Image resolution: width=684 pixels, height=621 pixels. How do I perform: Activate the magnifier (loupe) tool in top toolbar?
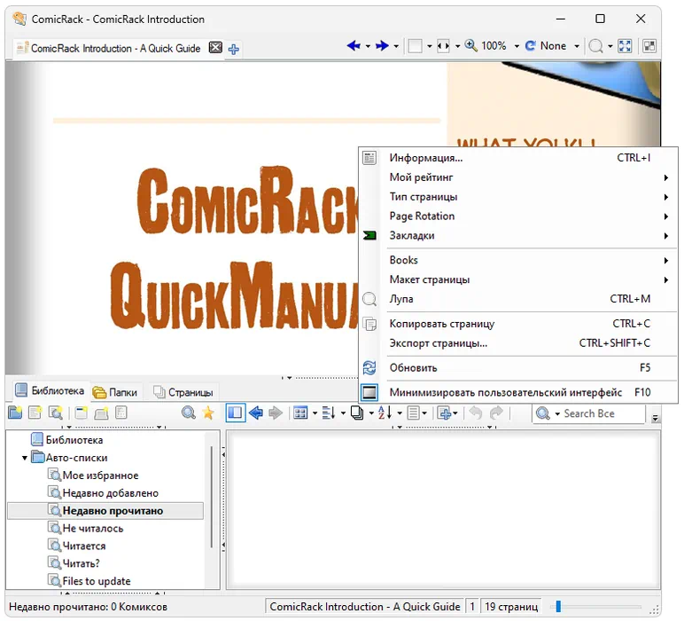[x=595, y=46]
